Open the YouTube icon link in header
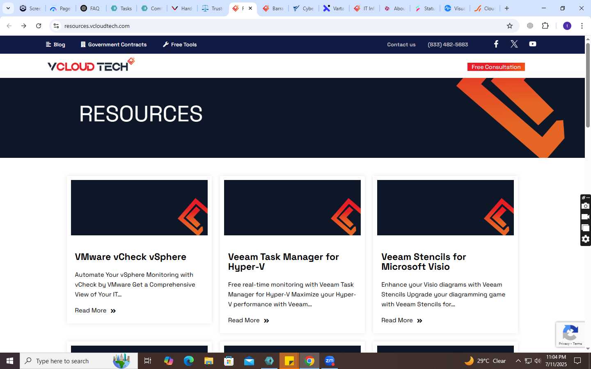The height and width of the screenshot is (369, 591). point(532,44)
